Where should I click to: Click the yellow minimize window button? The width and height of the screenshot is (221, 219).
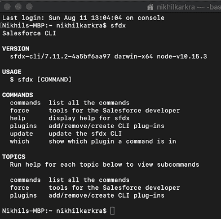click(x=18, y=7)
